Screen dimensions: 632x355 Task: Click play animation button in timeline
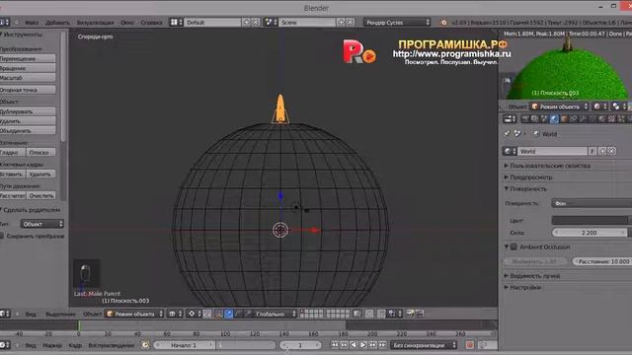click(x=363, y=345)
